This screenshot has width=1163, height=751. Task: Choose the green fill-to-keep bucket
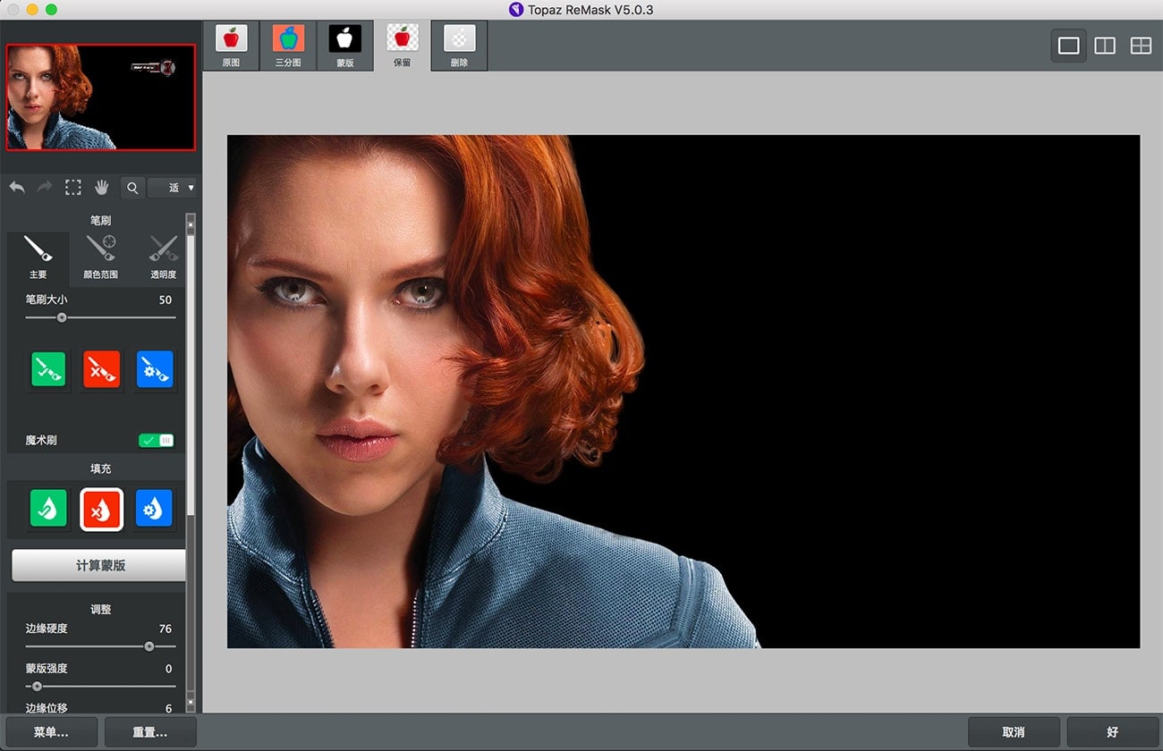point(48,509)
